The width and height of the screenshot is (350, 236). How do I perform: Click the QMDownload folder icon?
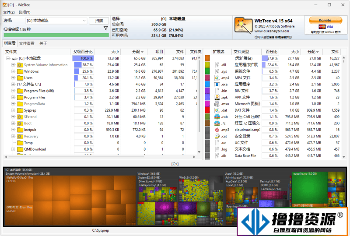click(x=20, y=149)
